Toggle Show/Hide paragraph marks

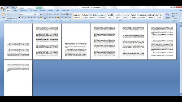coord(70,14)
